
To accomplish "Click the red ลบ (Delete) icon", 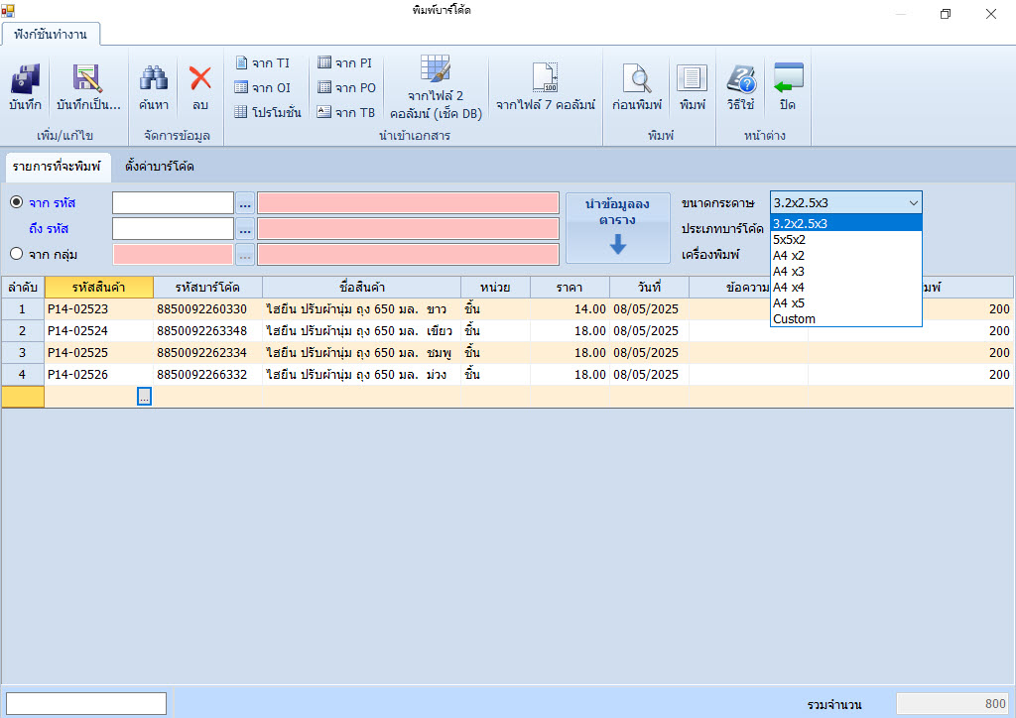I will (x=200, y=84).
